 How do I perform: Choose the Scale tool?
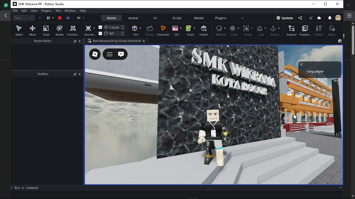[x=46, y=30]
